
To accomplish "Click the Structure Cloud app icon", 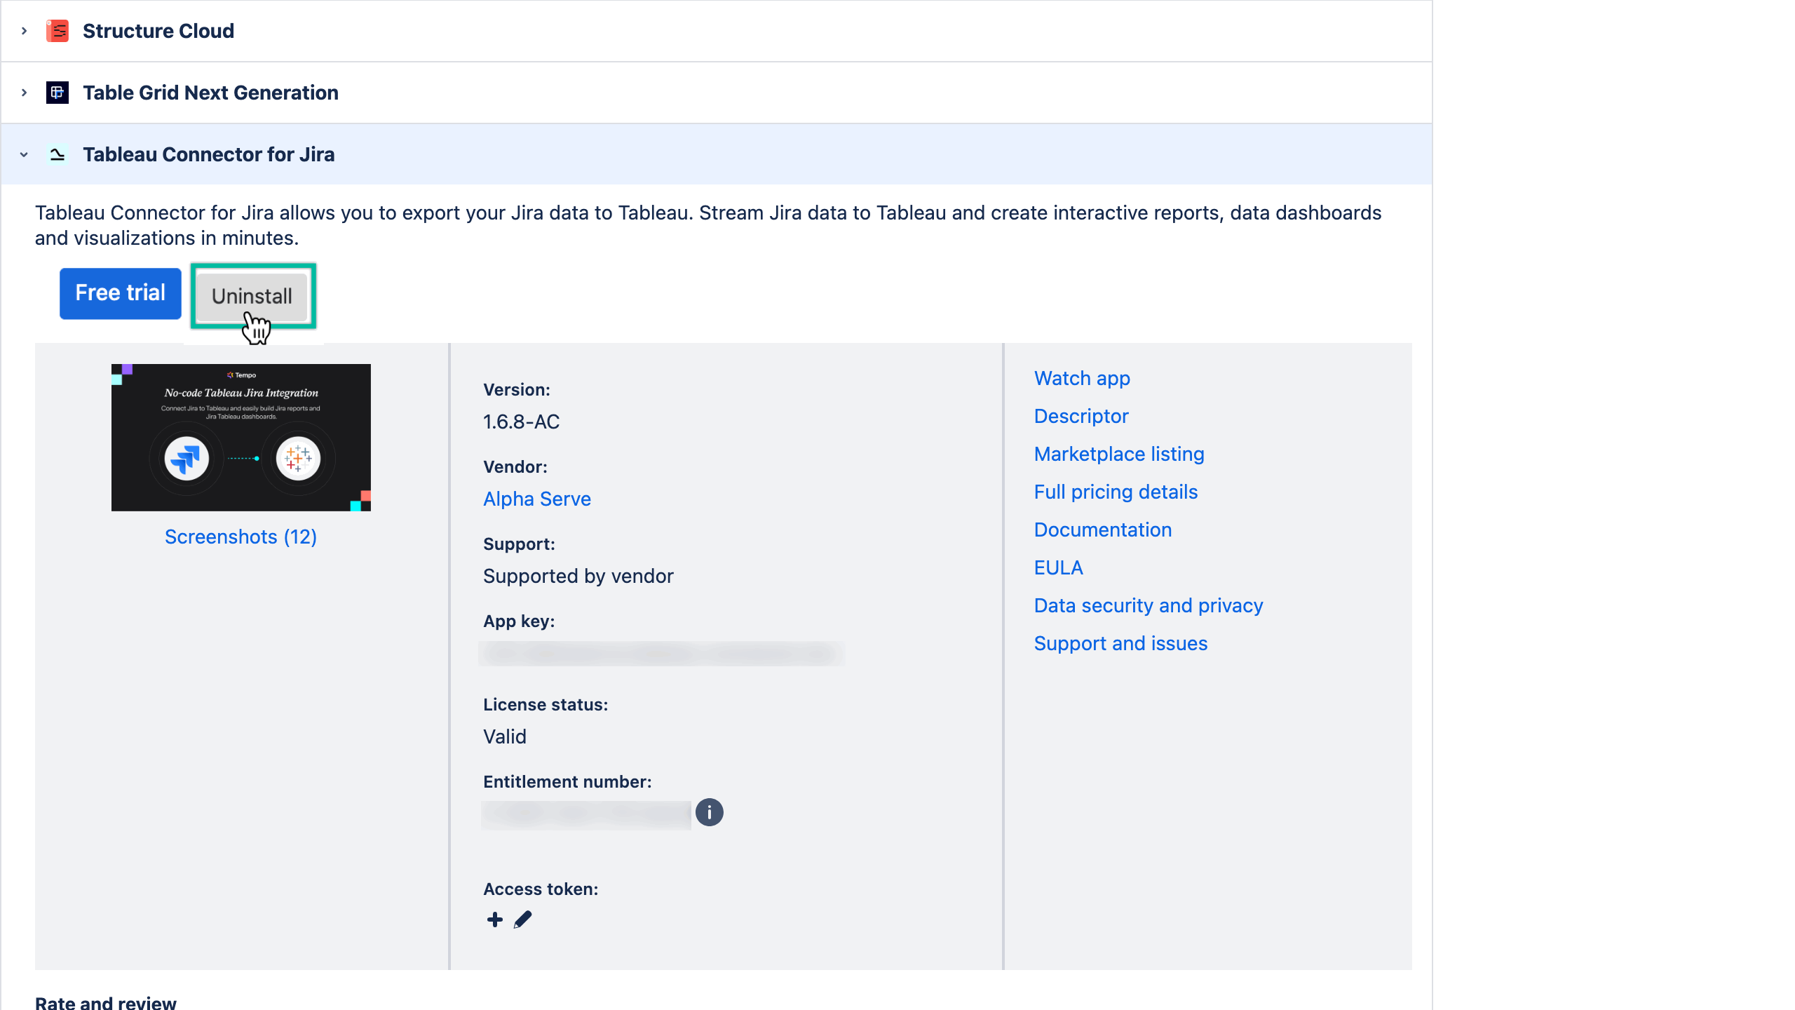I will click(57, 30).
